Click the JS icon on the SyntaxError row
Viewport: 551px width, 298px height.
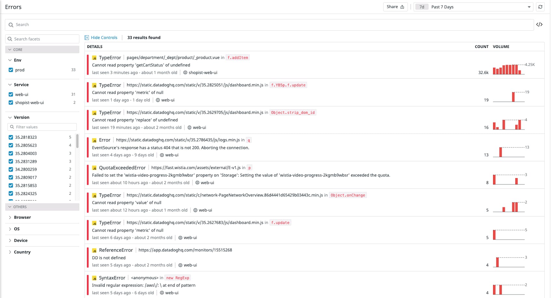coord(94,278)
